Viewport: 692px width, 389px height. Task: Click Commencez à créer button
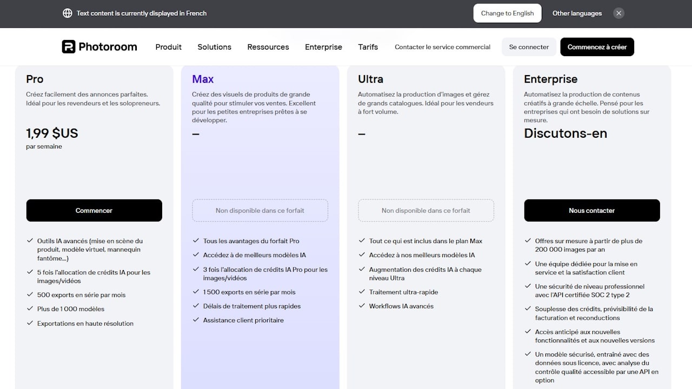click(x=597, y=47)
